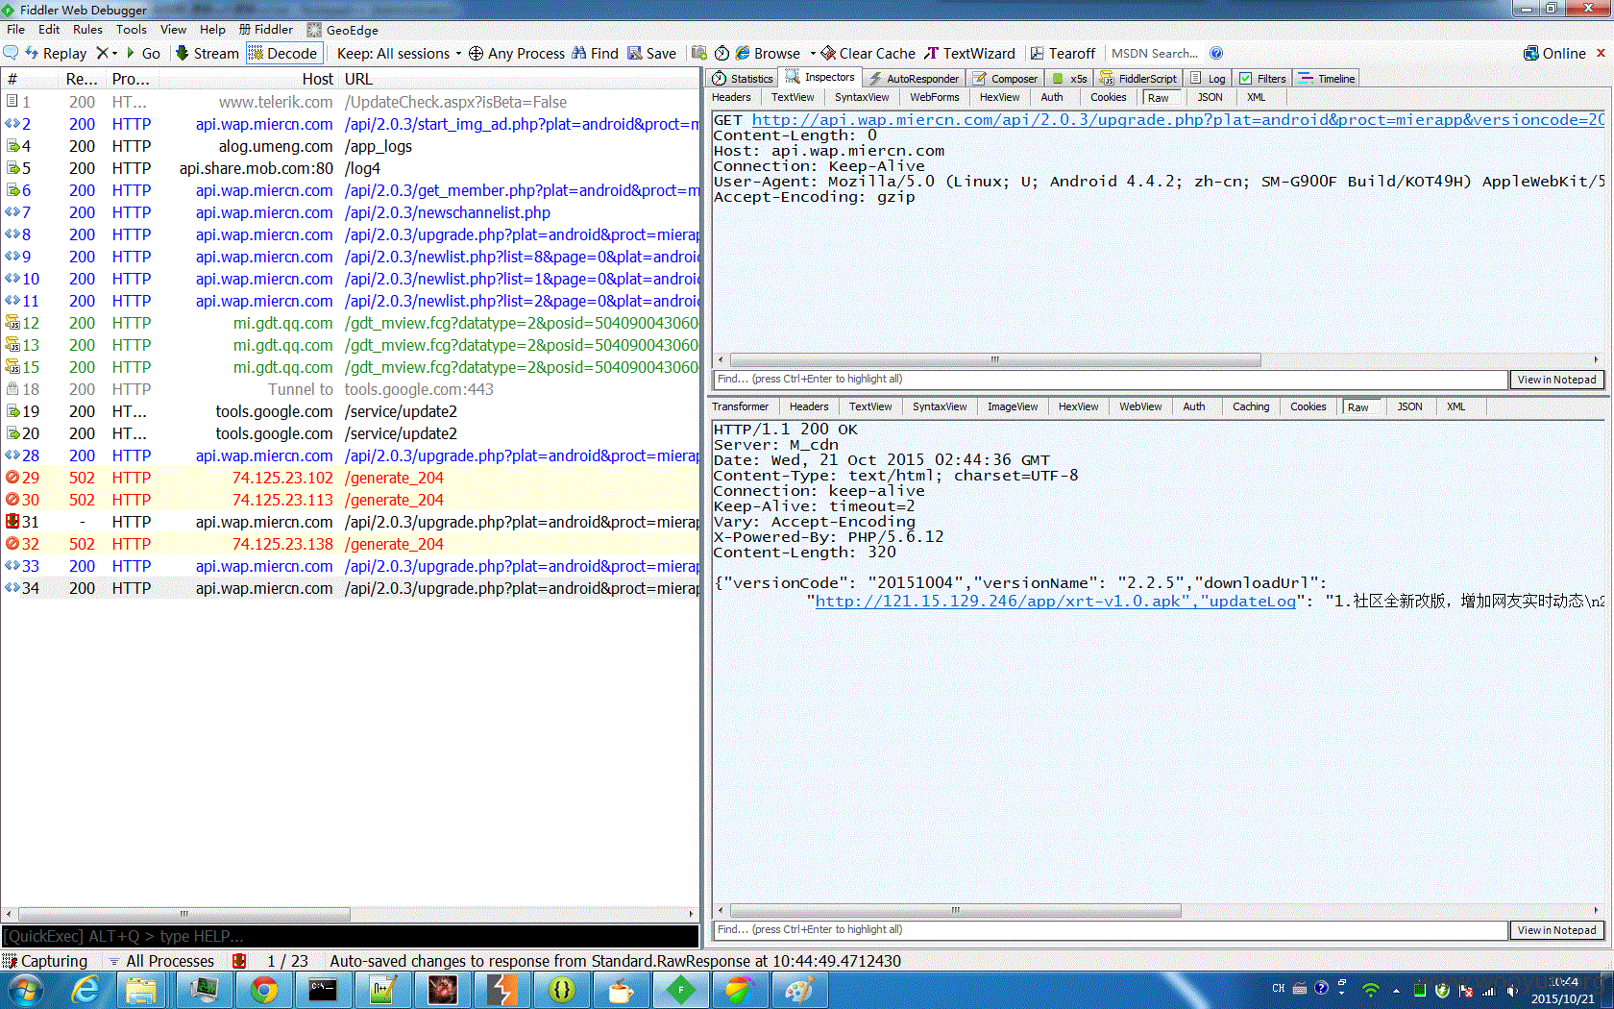Click the response pane Find field
The width and height of the screenshot is (1614, 1009).
click(1110, 930)
